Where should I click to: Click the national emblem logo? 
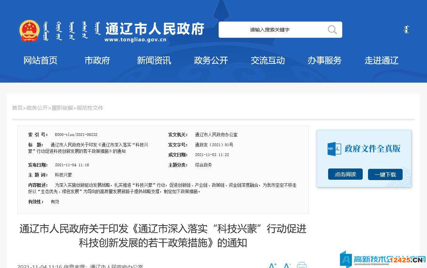[30, 30]
